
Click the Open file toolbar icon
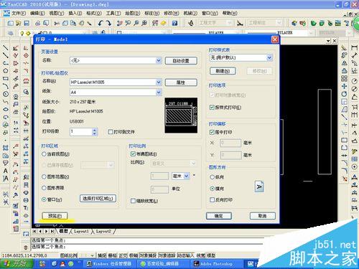[x=19, y=23]
